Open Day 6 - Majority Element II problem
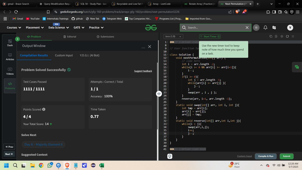Viewport: 302px width, 170px height. (x=43, y=144)
